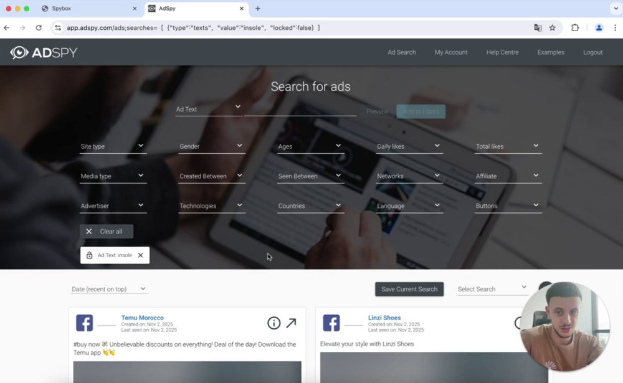This screenshot has height=383, width=623.
Task: Open the Chrome profile avatar
Action: coord(599,28)
